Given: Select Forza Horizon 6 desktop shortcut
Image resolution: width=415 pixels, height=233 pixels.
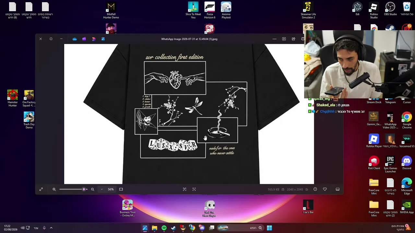Looking at the screenshot, I should click(x=210, y=11).
